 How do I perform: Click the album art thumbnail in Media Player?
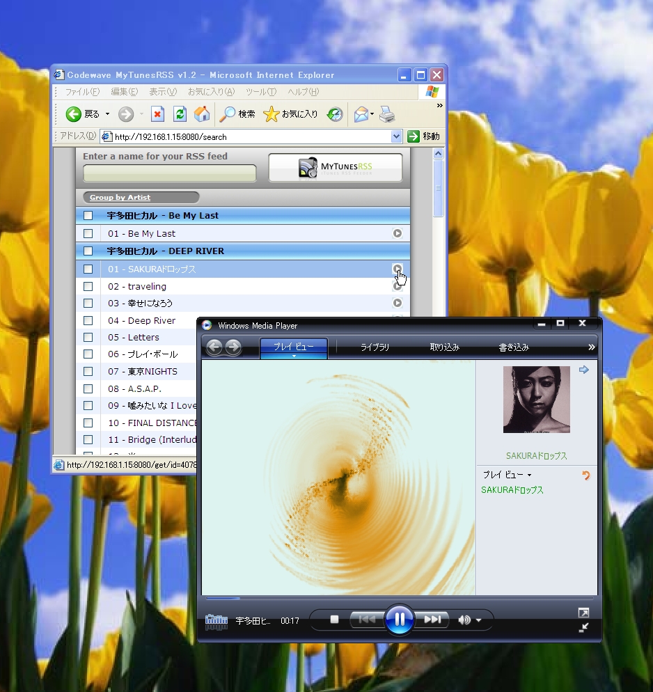537,400
